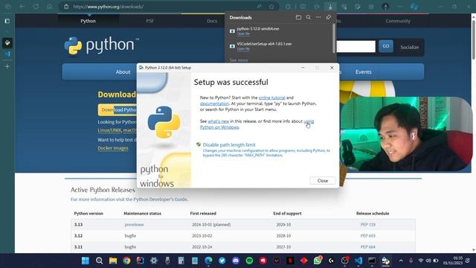
Task: Toggle the Downloads toolbar icon
Action: [x=330, y=7]
